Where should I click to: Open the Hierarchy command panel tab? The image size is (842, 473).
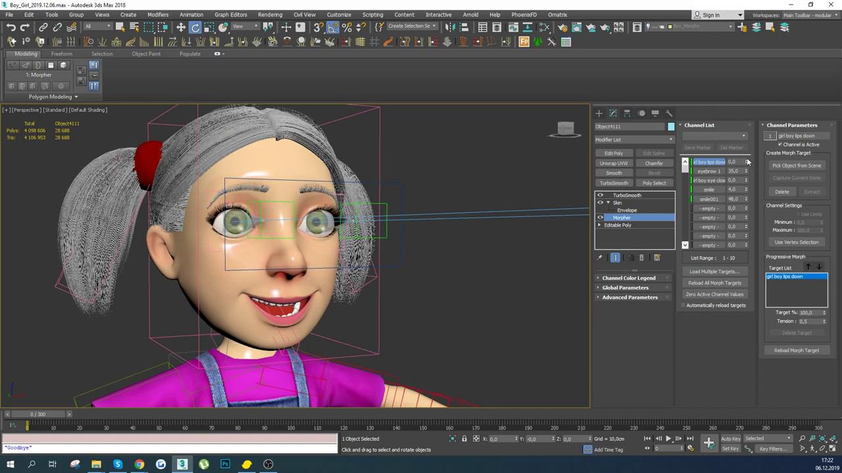[x=627, y=113]
